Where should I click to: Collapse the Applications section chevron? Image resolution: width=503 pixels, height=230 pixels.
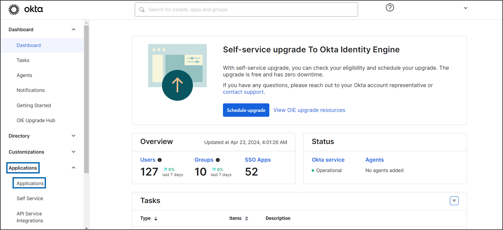point(74,168)
